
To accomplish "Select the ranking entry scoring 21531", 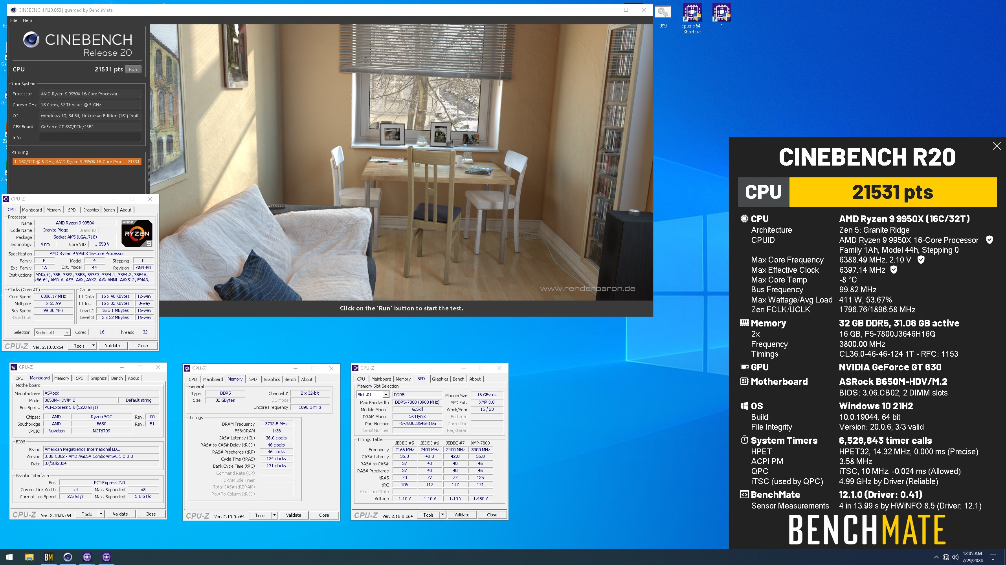I will (77, 162).
